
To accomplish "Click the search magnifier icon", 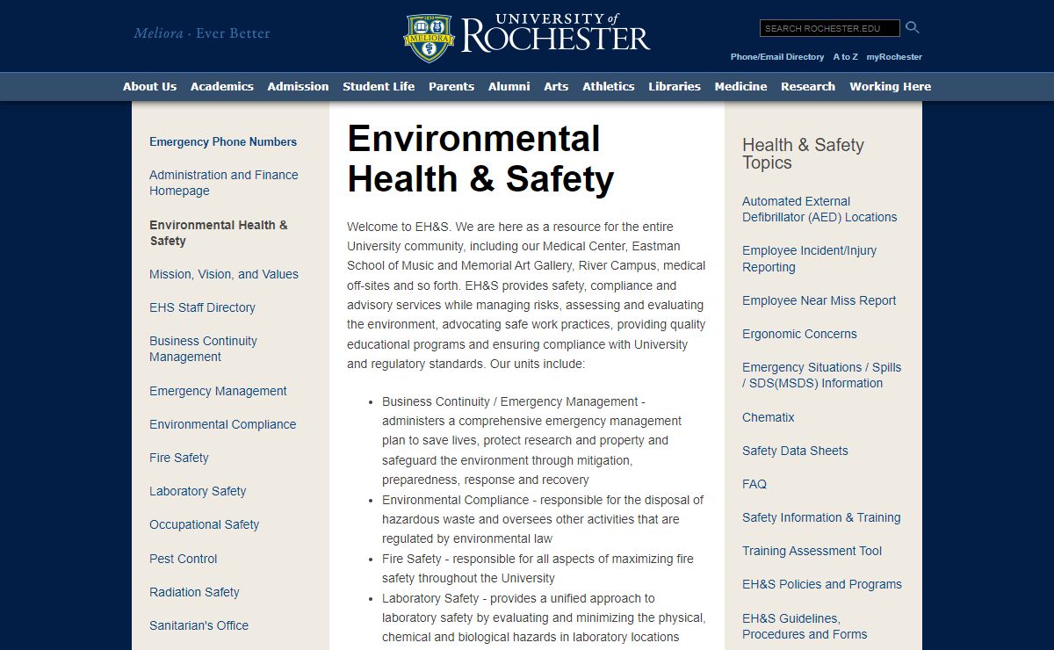I will coord(912,28).
